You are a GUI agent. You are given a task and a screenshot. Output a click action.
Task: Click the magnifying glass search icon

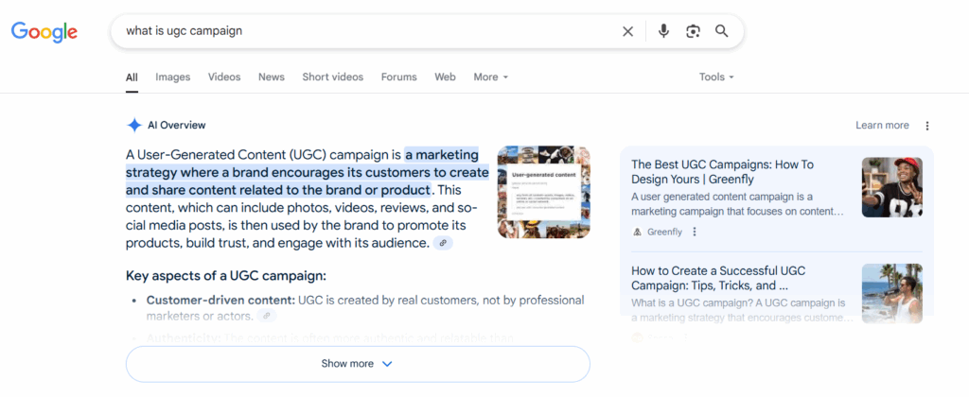coord(722,31)
